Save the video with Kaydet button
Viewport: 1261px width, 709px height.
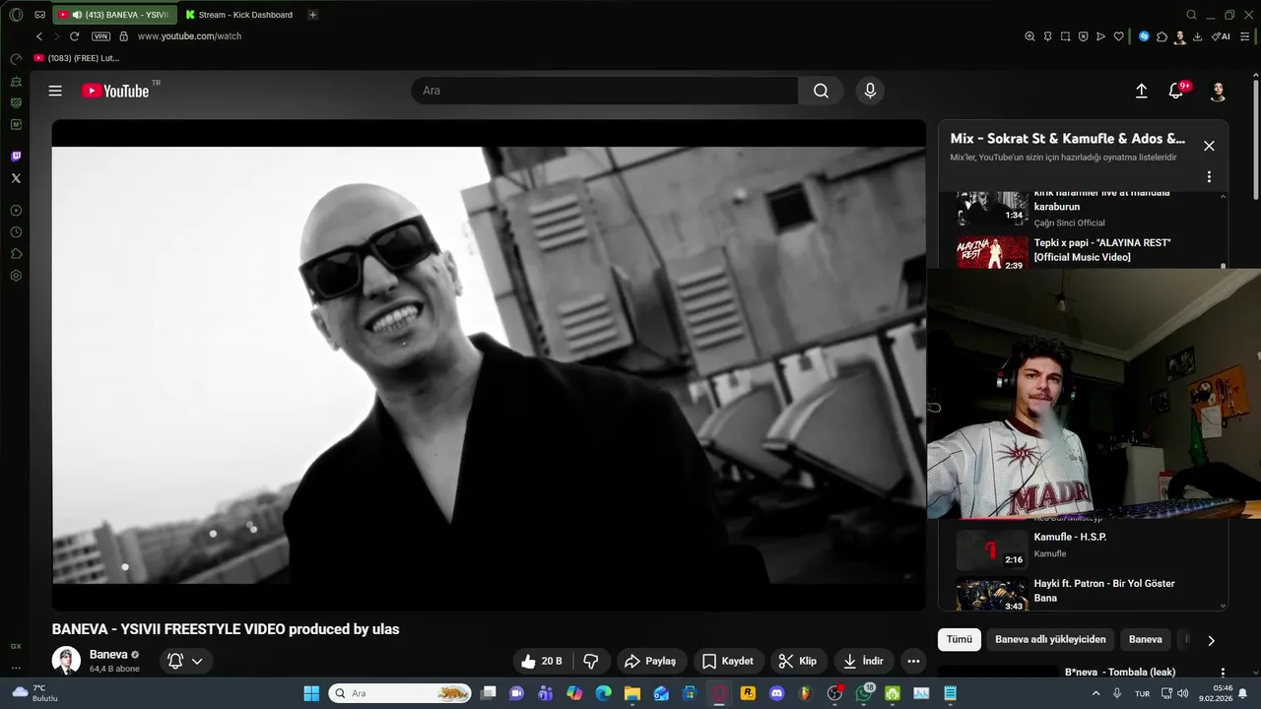(x=728, y=661)
